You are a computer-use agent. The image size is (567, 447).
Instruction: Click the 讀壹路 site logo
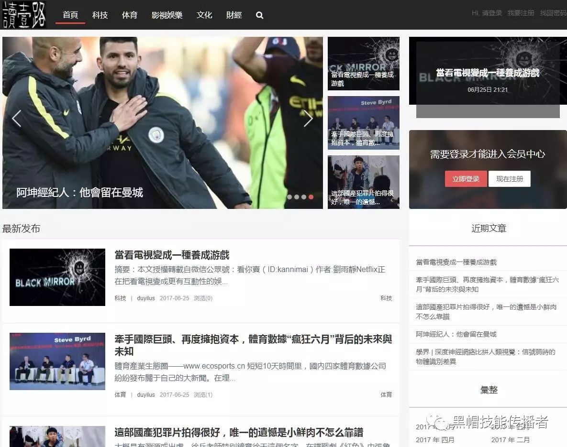24,14
